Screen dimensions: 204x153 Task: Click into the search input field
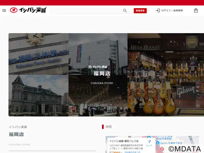87,10
